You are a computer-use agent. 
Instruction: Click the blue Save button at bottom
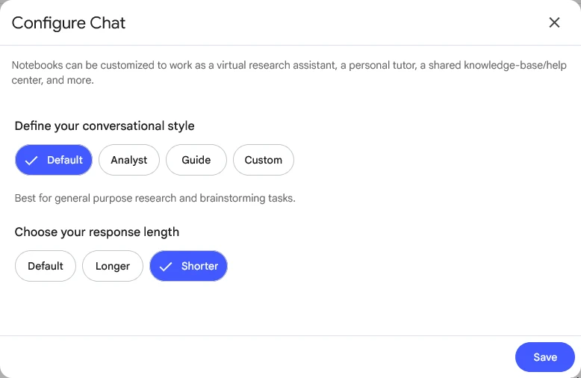click(x=544, y=357)
